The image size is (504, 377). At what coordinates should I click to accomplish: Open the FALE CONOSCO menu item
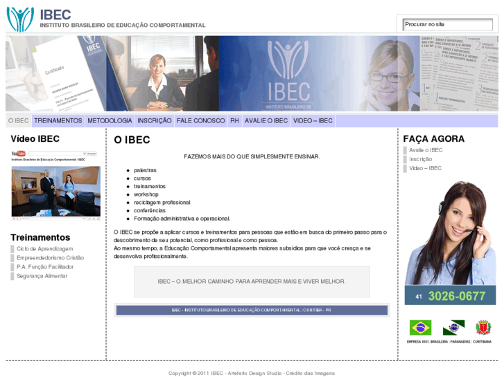201,120
